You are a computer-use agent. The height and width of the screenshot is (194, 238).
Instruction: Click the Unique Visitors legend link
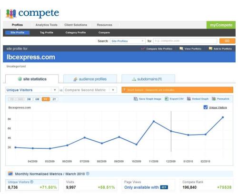coord(218,107)
